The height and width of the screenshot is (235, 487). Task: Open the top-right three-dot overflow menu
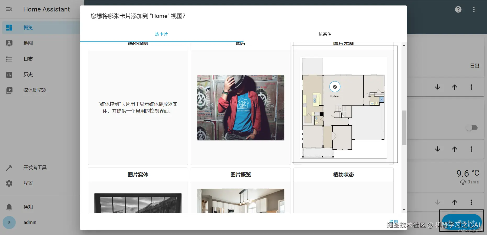[474, 9]
